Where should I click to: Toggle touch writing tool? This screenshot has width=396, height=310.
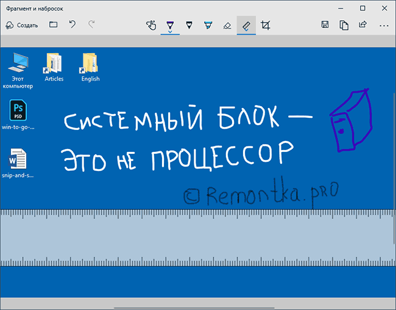[151, 25]
